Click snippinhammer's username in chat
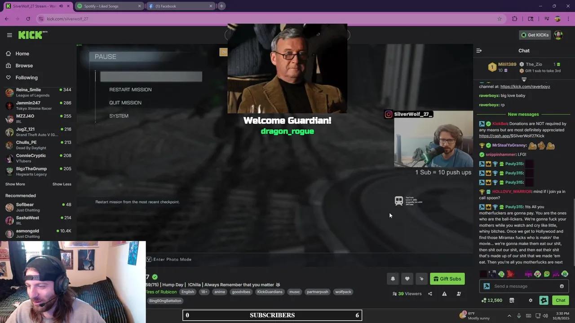This screenshot has width=575, height=323. pyautogui.click(x=500, y=155)
